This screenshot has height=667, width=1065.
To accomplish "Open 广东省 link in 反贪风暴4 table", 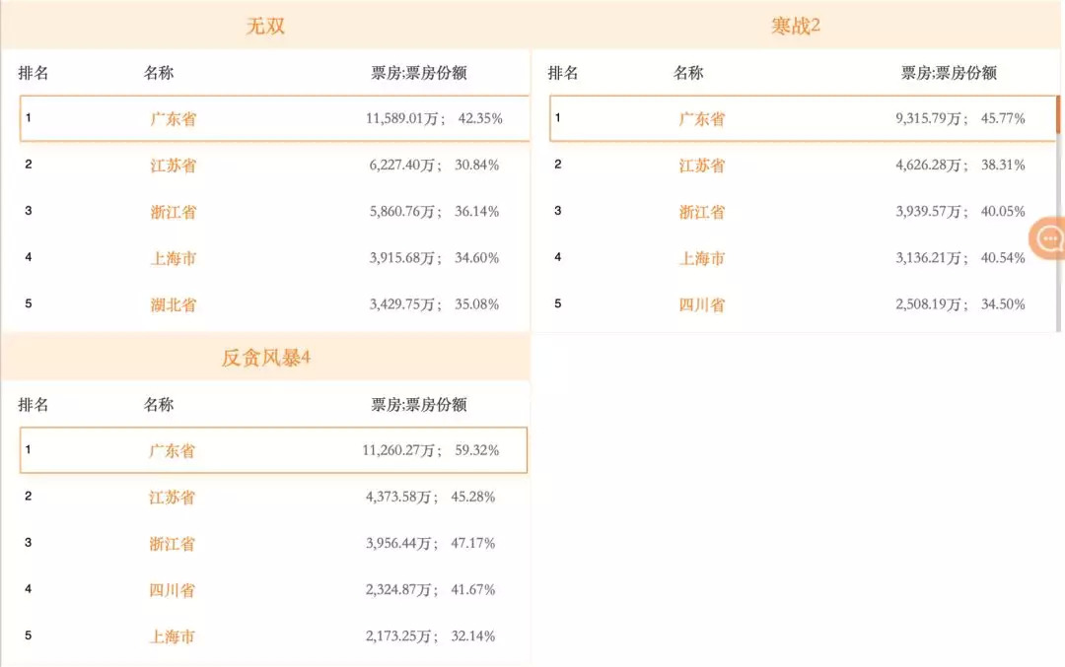I will click(173, 451).
